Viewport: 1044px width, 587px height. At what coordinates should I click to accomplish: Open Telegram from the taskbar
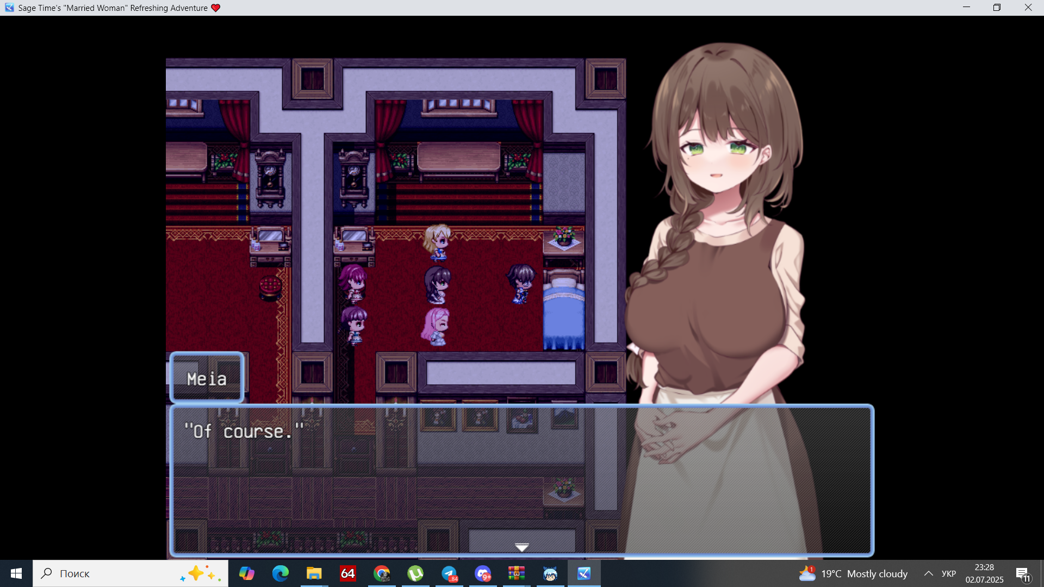point(449,573)
